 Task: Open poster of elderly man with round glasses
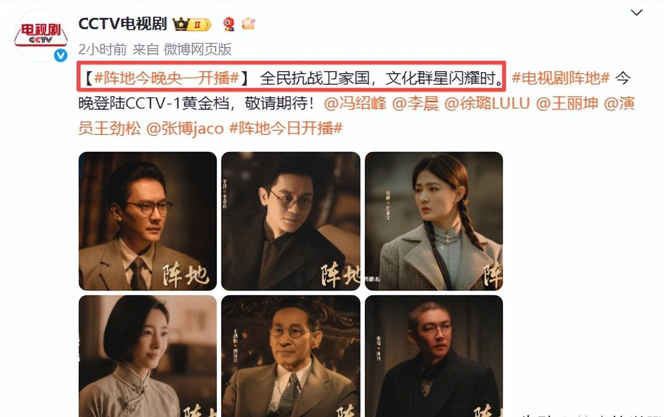(291, 356)
